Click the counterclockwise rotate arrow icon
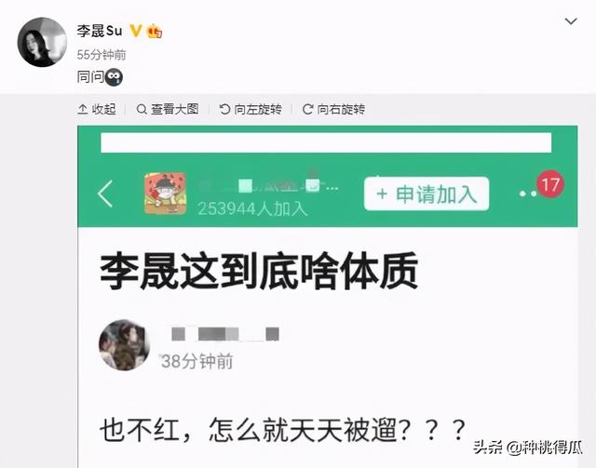The image size is (596, 468). [x=224, y=110]
